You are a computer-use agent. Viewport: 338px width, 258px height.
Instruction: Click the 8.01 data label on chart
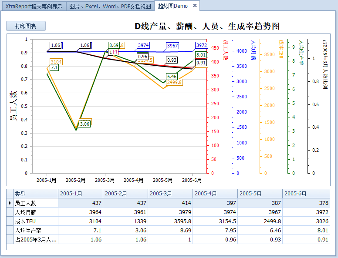pos(201,55)
